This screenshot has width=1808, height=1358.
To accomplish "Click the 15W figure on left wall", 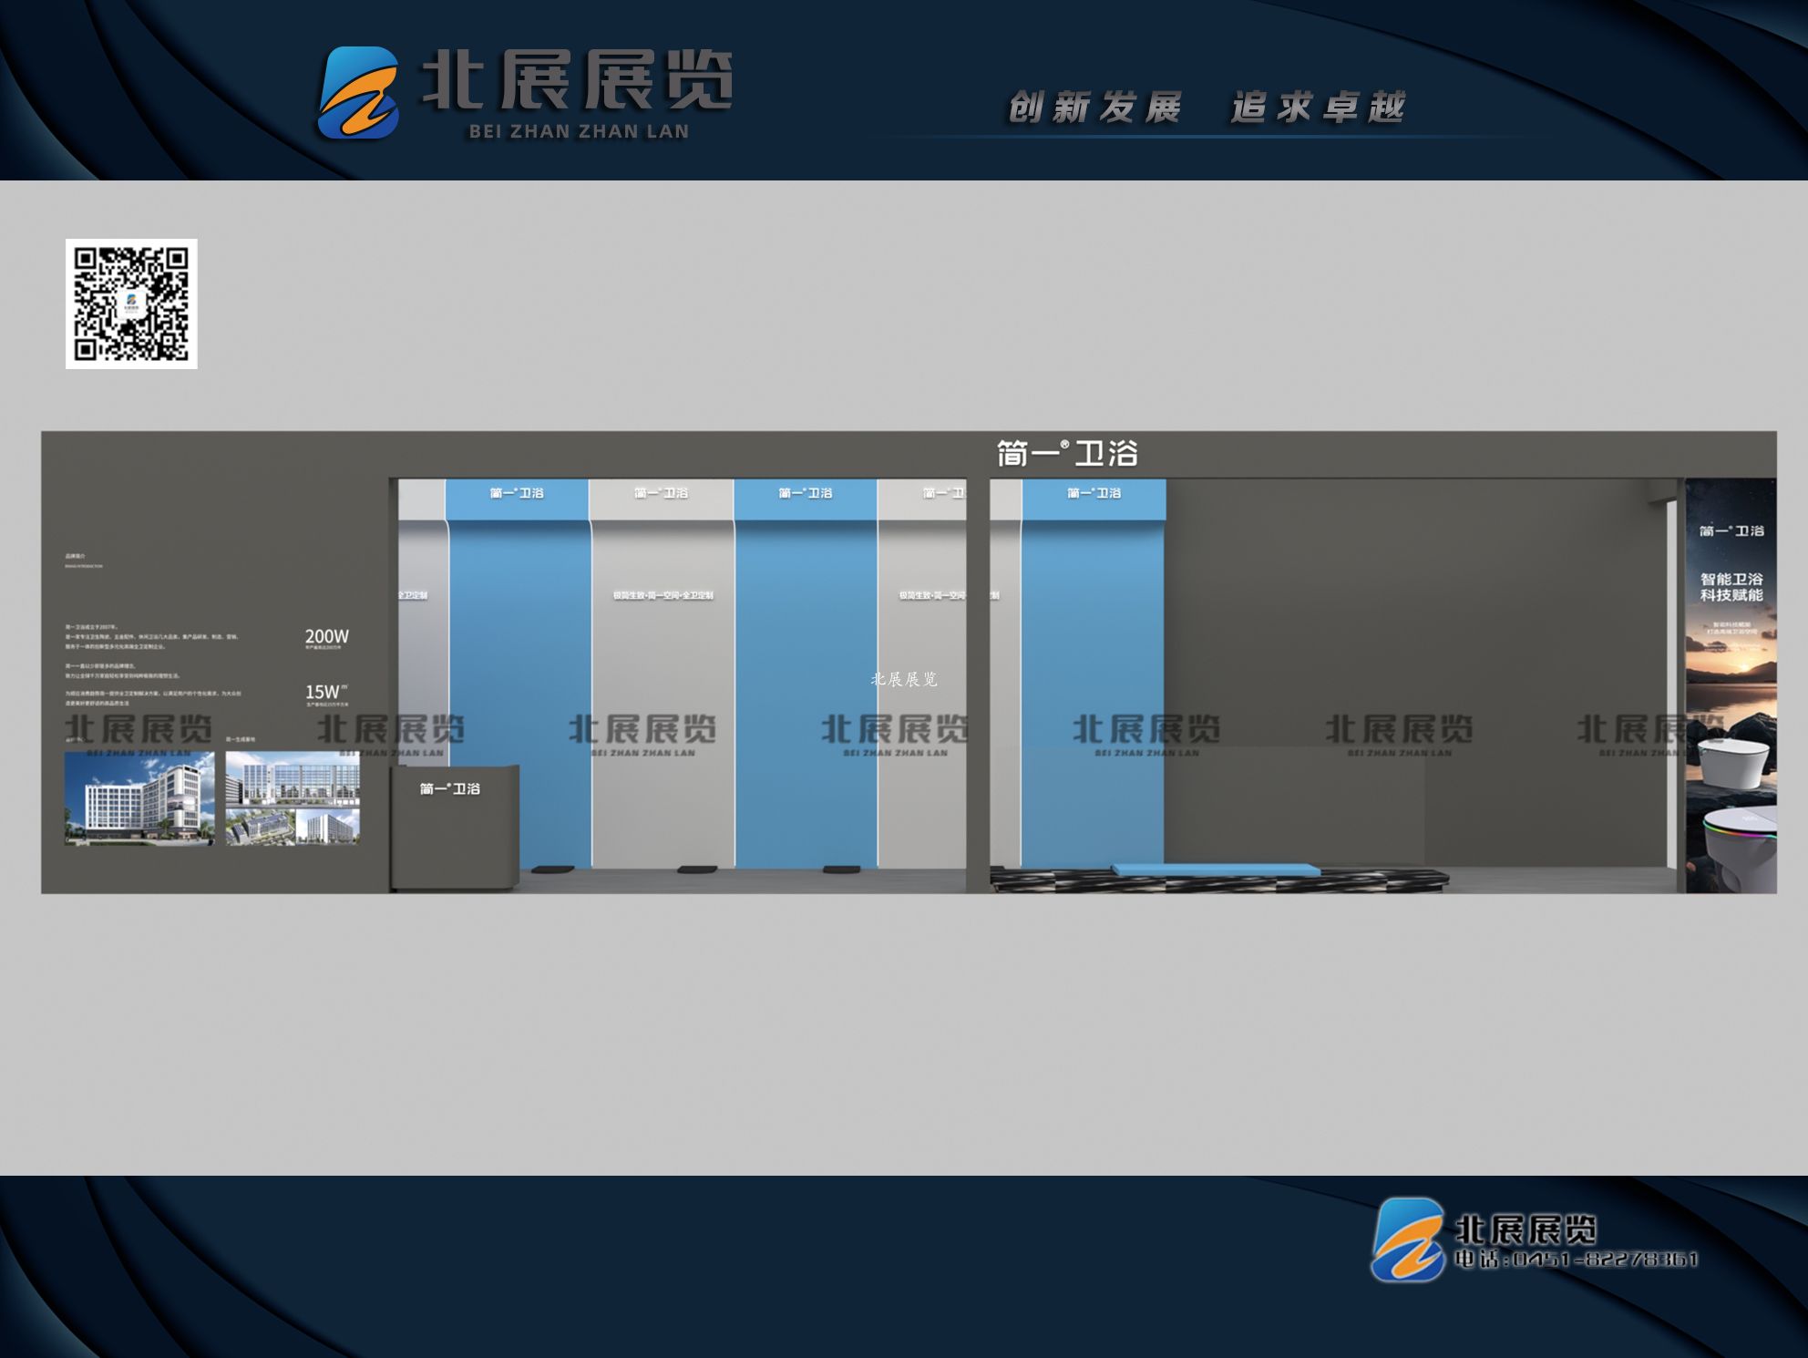I will point(324,692).
